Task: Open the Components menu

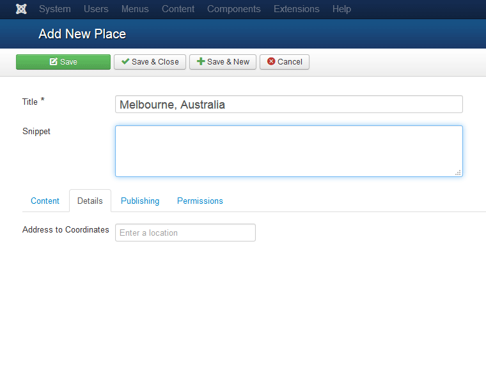Action: [233, 9]
